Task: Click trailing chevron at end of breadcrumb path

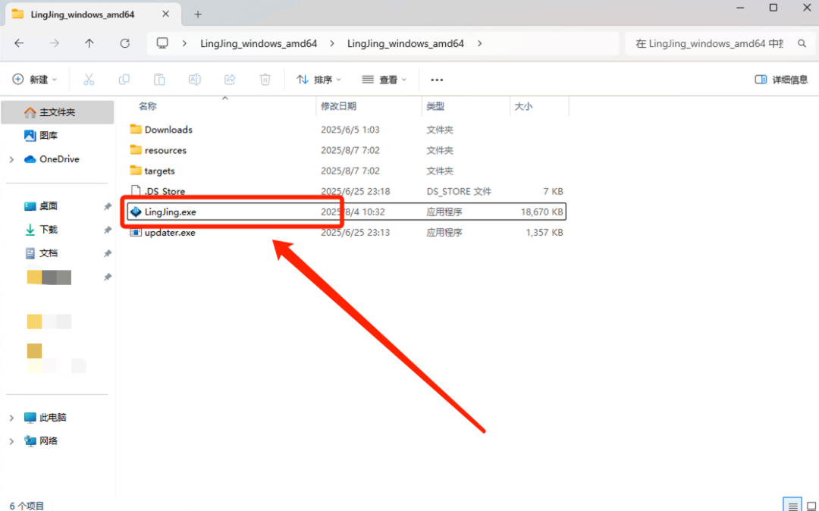Action: click(479, 43)
